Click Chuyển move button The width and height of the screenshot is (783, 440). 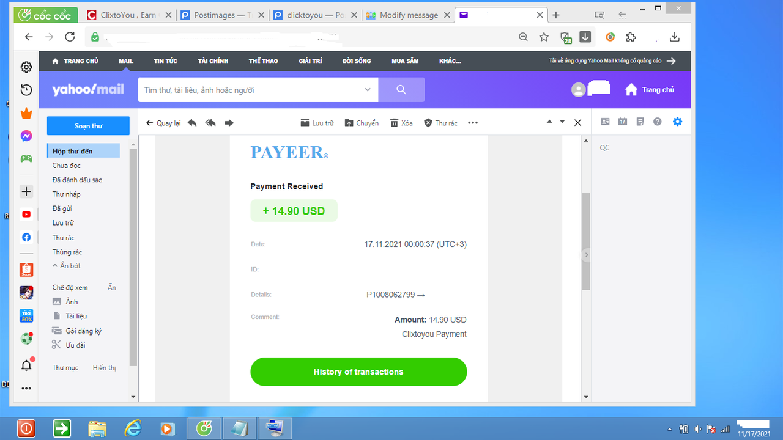point(362,123)
